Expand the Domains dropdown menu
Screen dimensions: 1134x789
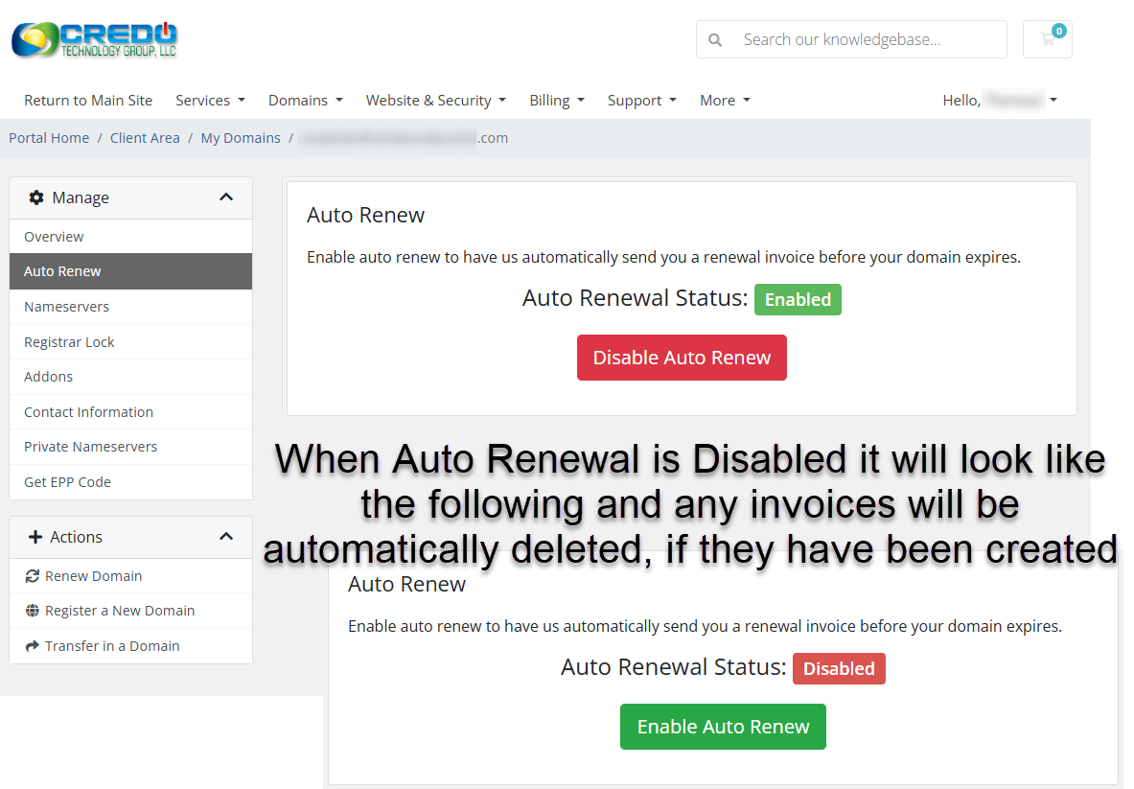tap(305, 101)
